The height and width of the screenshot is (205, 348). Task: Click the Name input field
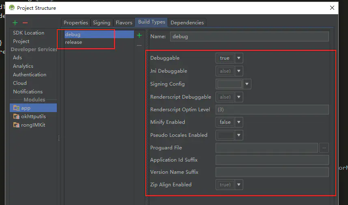[x=249, y=37]
